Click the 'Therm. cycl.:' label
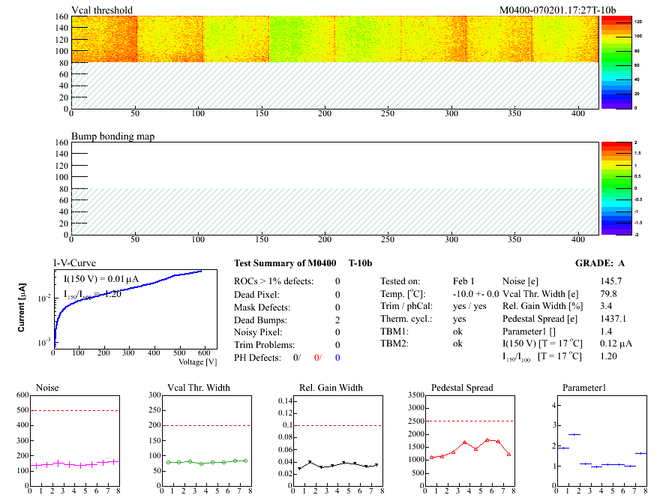 coord(406,319)
